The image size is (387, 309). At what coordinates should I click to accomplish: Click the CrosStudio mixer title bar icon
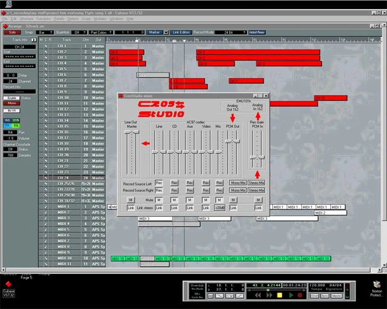[x=121, y=96]
